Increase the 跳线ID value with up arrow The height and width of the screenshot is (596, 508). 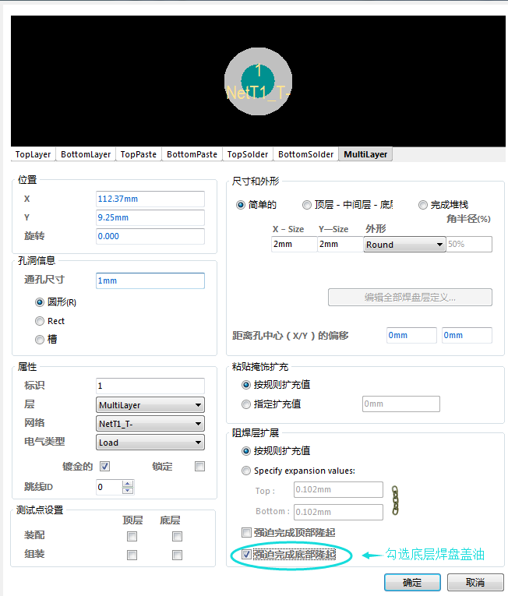128,483
